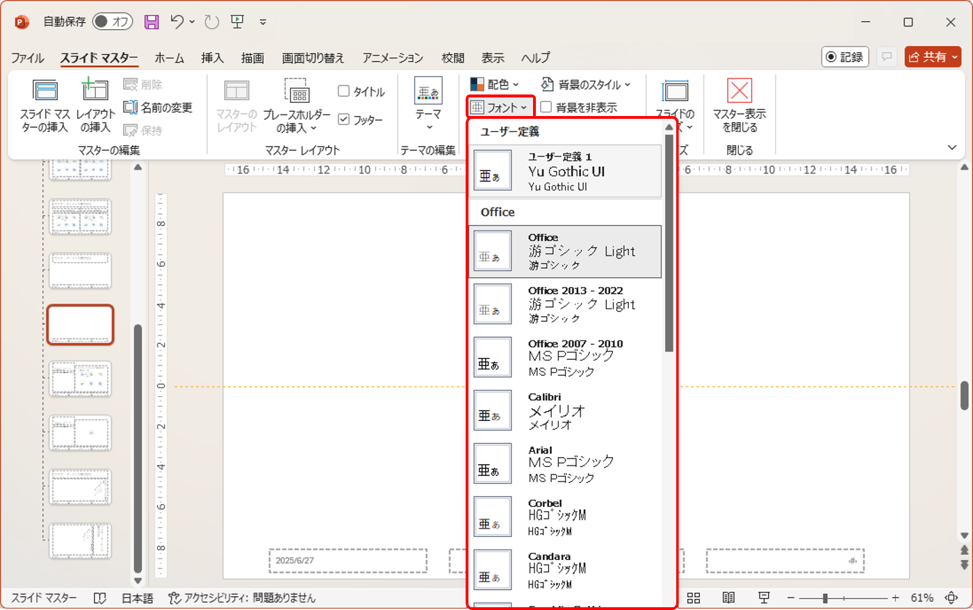Select the スライド マスター tab
The height and width of the screenshot is (610, 973).
[99, 58]
